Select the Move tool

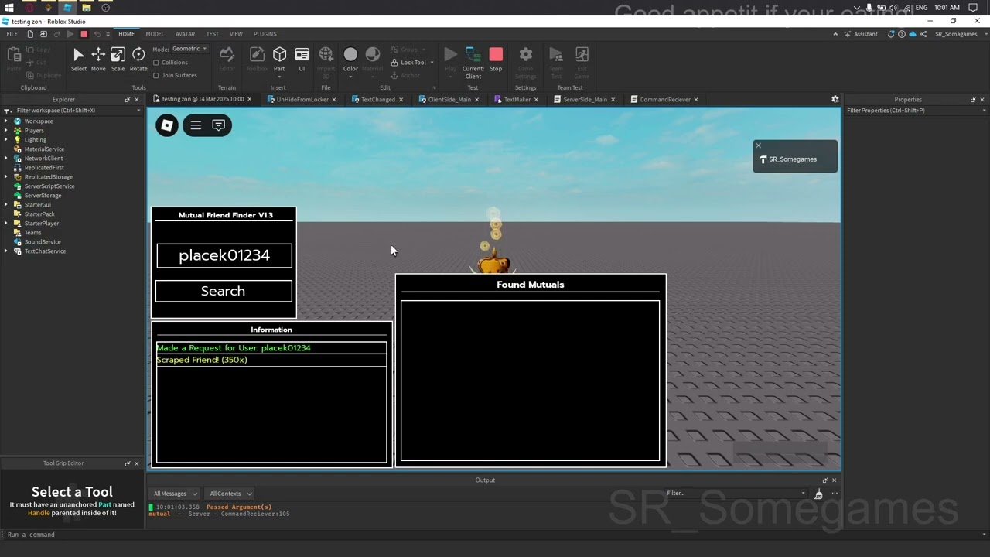(x=98, y=60)
